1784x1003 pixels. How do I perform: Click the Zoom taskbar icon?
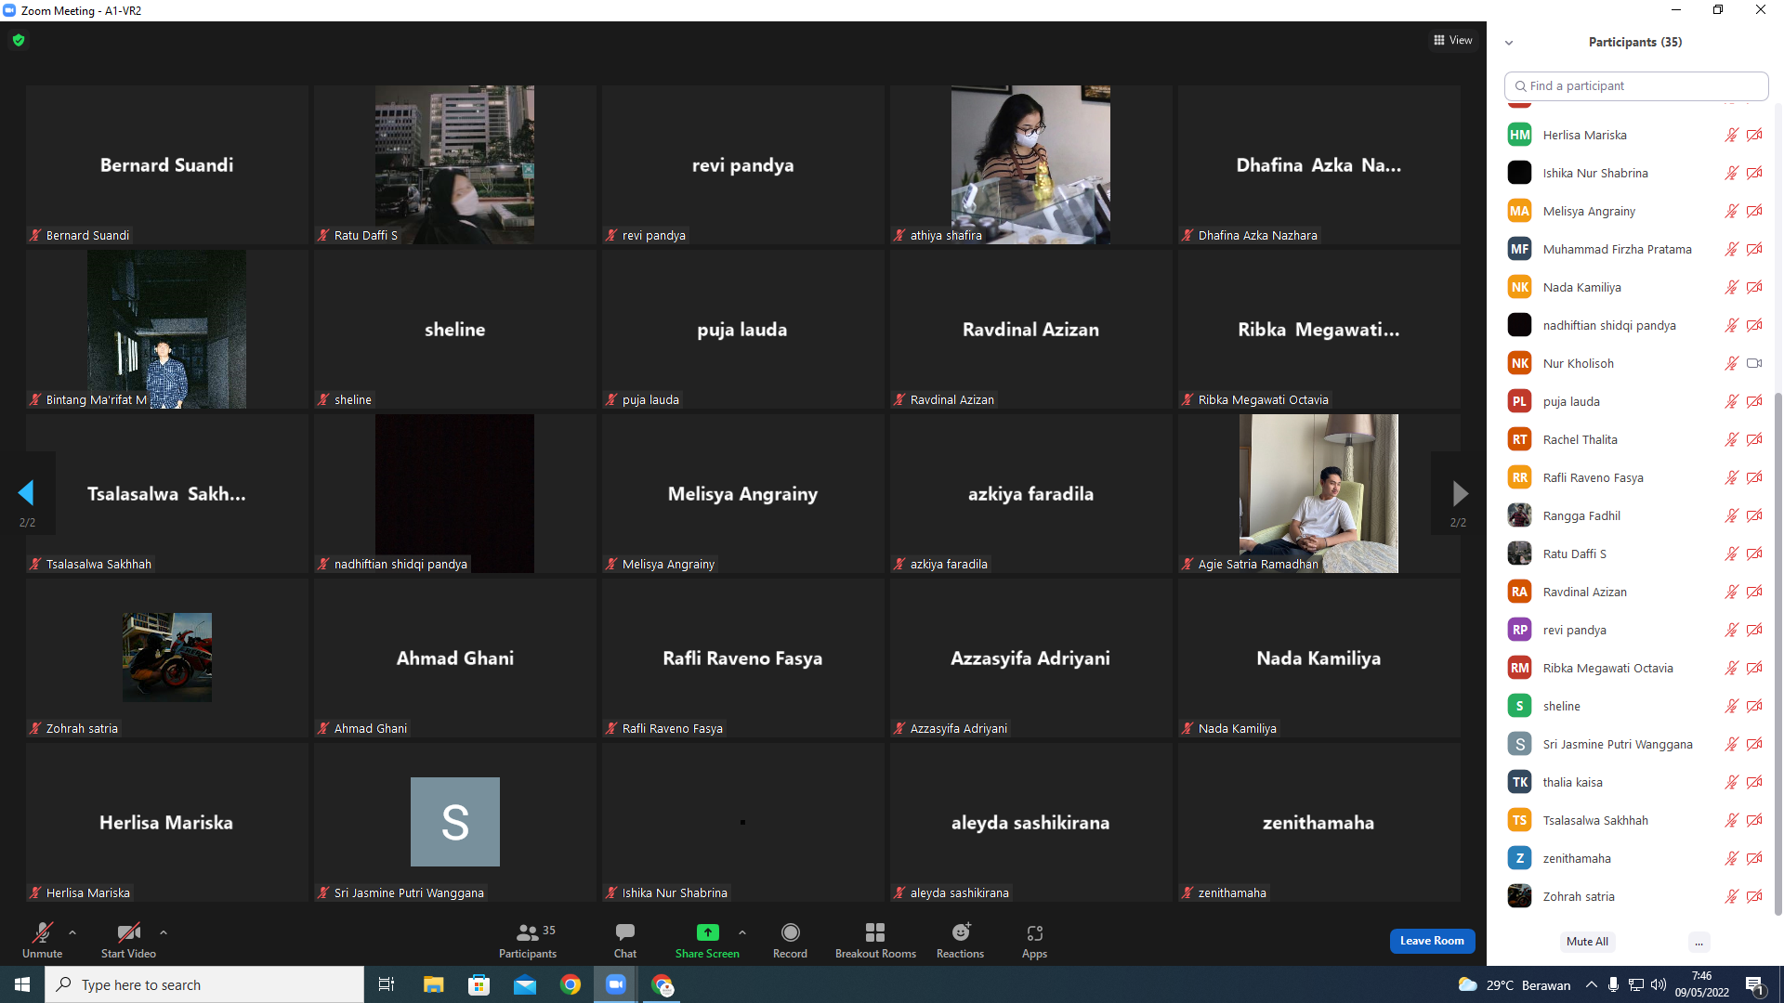(616, 984)
